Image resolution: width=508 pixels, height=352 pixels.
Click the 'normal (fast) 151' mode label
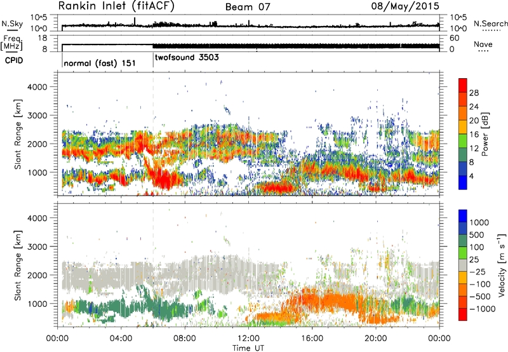click(x=100, y=63)
